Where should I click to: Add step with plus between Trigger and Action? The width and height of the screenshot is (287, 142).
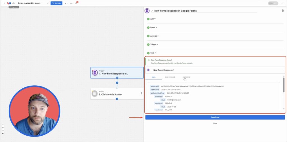pyautogui.click(x=117, y=83)
